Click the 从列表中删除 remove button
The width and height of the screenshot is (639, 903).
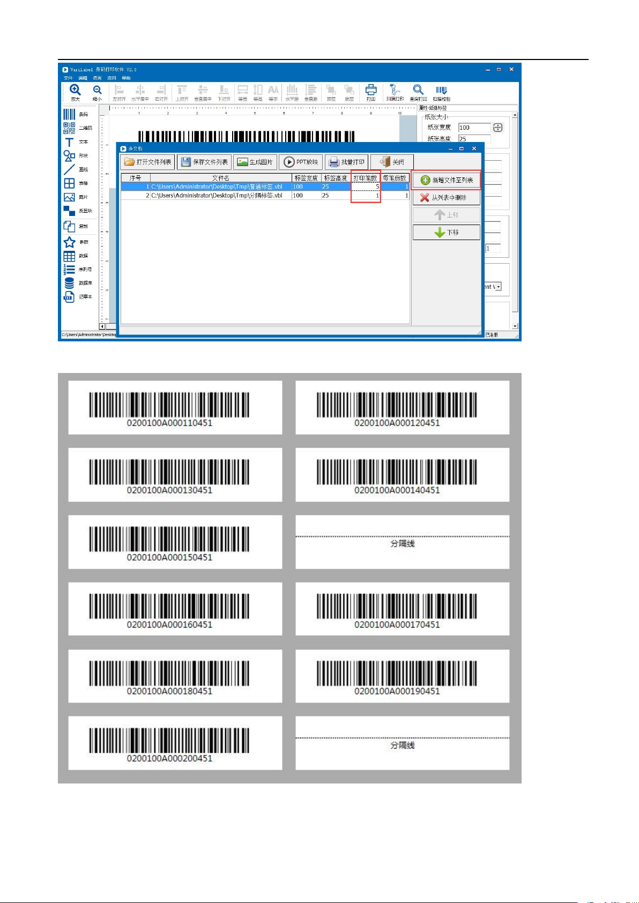tap(447, 198)
